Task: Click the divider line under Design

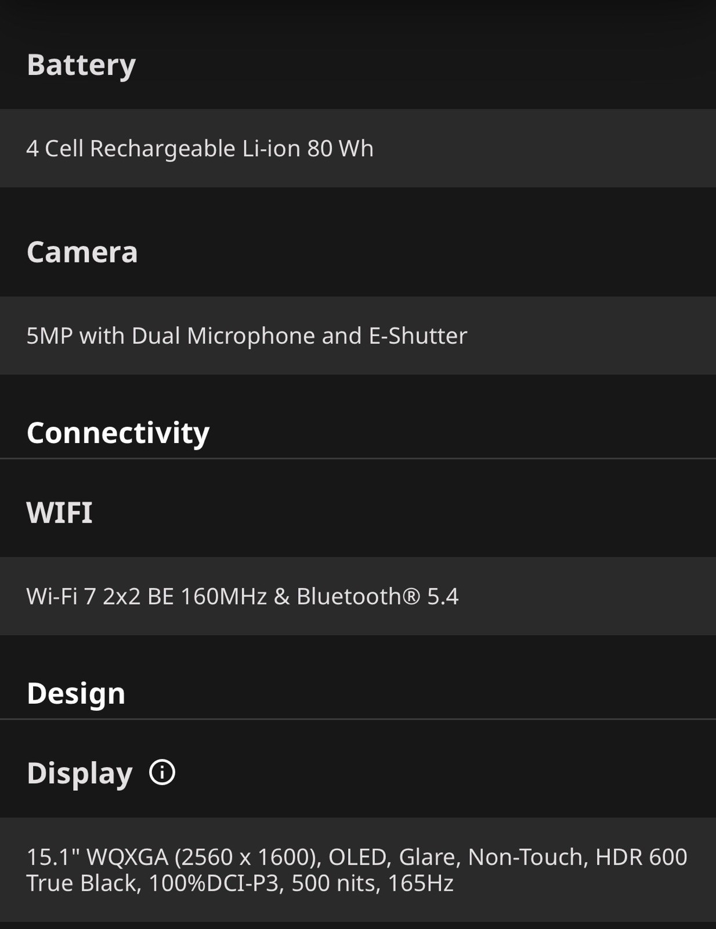Action: pyautogui.click(x=358, y=719)
